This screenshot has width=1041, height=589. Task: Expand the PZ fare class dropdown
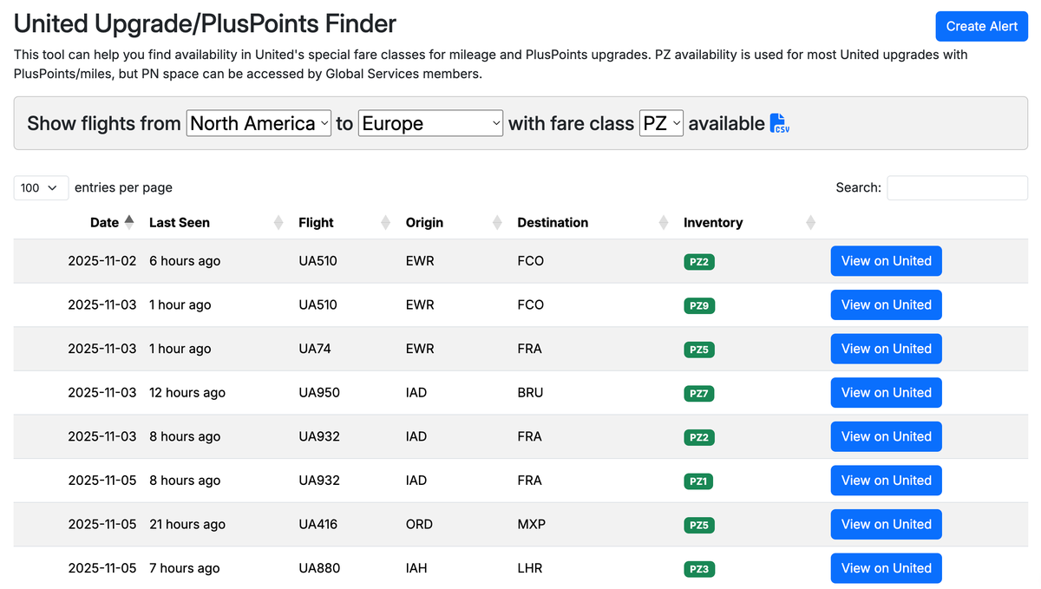[661, 123]
